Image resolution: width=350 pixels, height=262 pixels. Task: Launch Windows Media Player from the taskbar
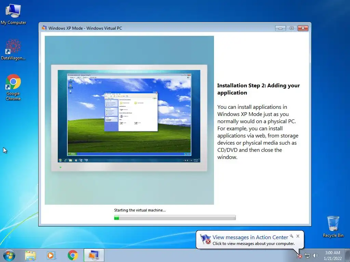point(51,256)
